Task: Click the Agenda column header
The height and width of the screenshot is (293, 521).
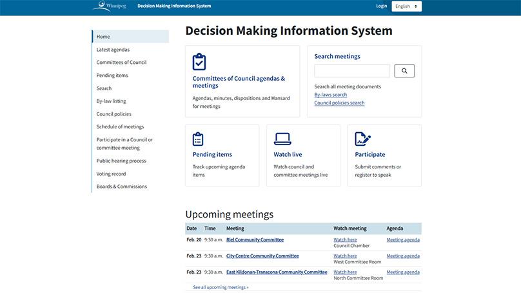Action: [395, 228]
